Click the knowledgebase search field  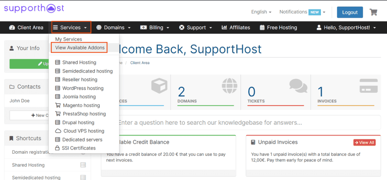click(x=249, y=122)
